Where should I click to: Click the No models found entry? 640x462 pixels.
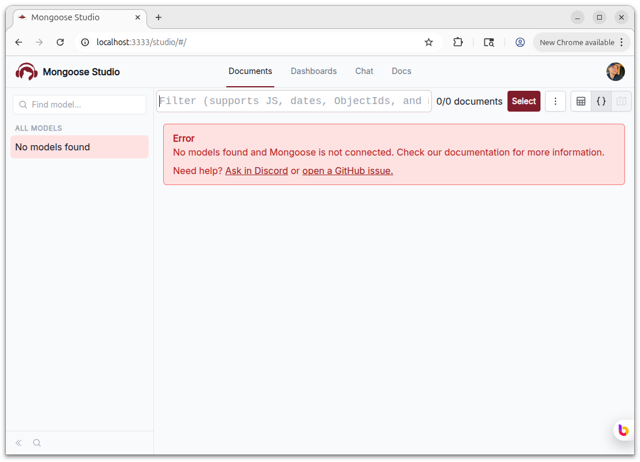pyautogui.click(x=80, y=147)
